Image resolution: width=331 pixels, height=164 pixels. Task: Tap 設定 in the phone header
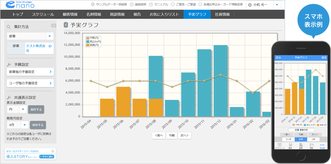324,58
